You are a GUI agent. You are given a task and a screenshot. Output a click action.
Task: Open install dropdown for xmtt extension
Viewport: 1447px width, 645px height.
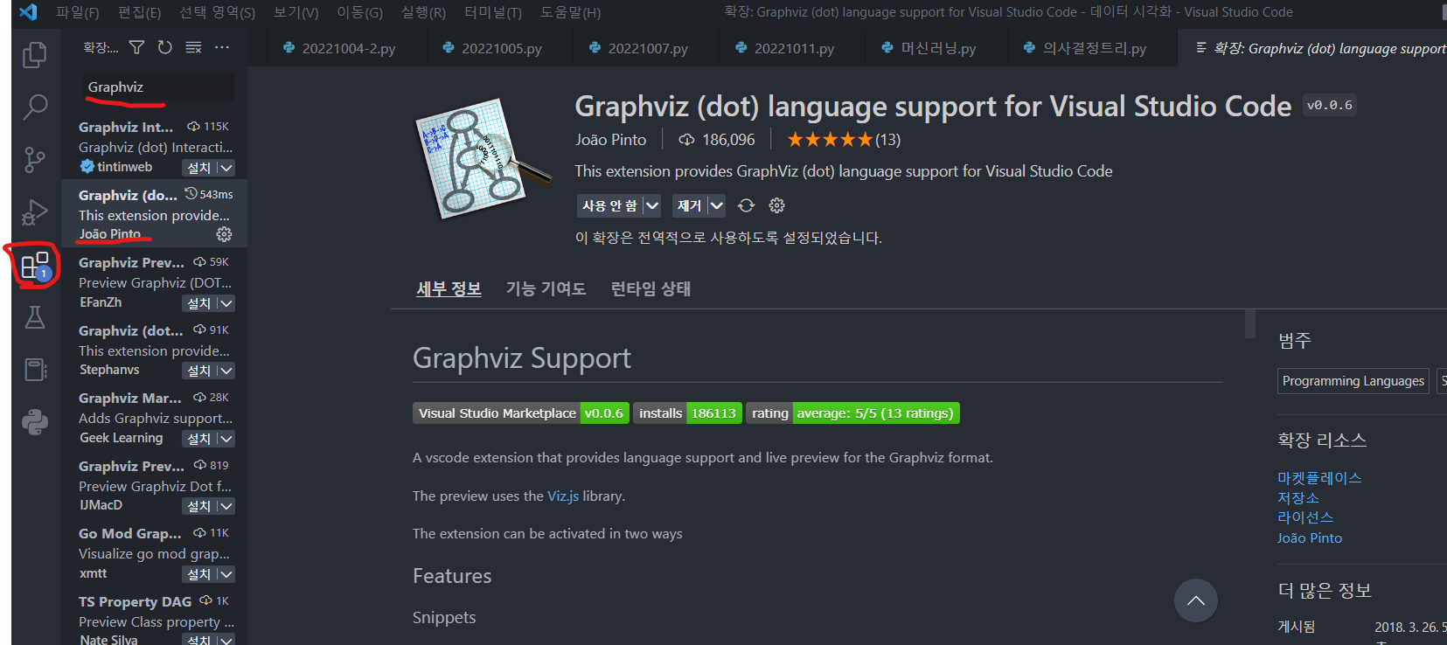(226, 574)
